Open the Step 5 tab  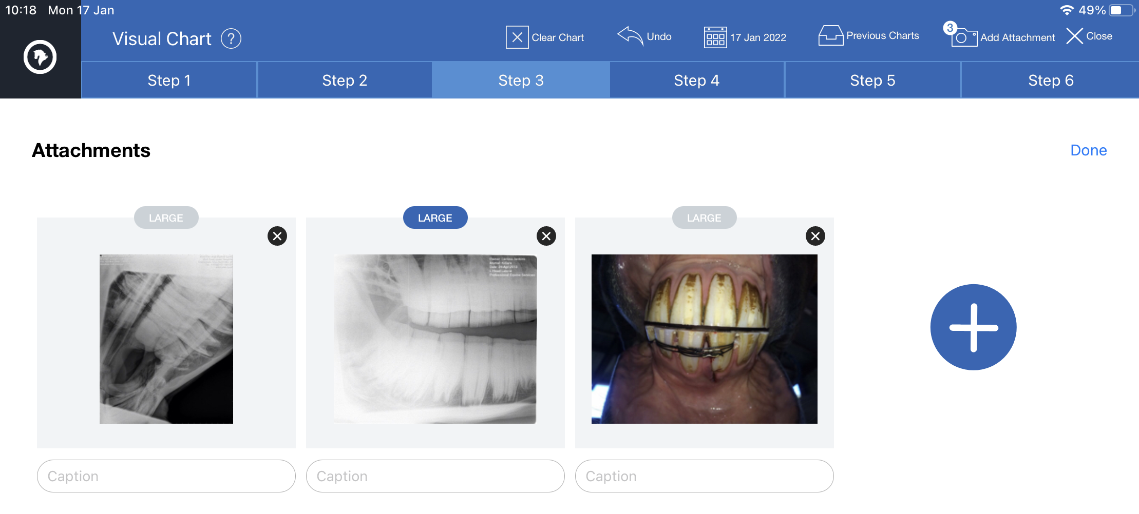click(x=872, y=80)
